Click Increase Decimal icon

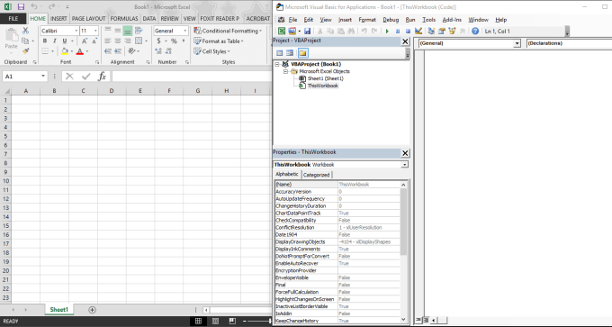coord(159,51)
